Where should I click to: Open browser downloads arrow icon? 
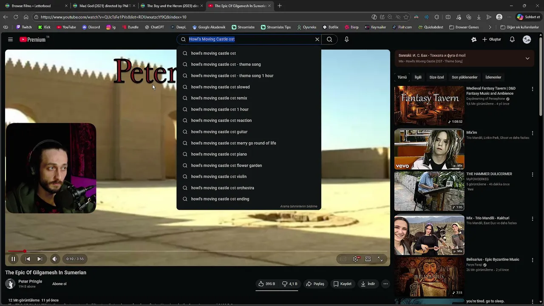click(479, 17)
